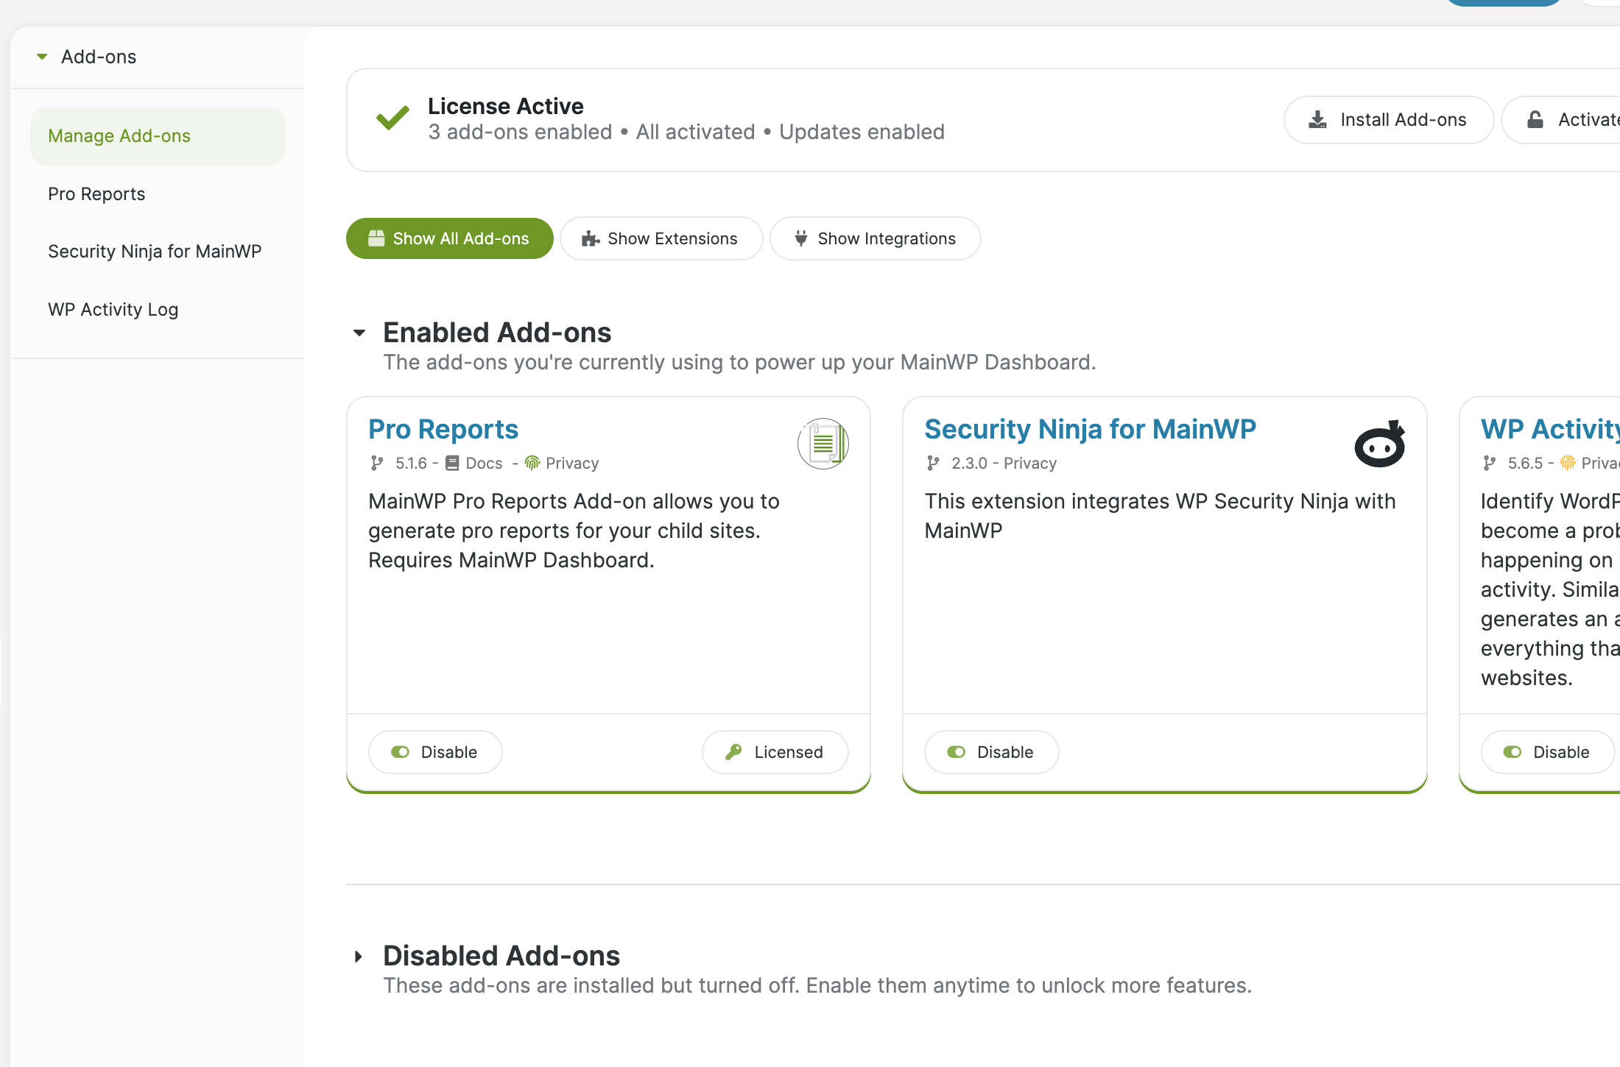This screenshot has width=1620, height=1067.
Task: Filter by Show Extensions
Action: click(x=661, y=238)
